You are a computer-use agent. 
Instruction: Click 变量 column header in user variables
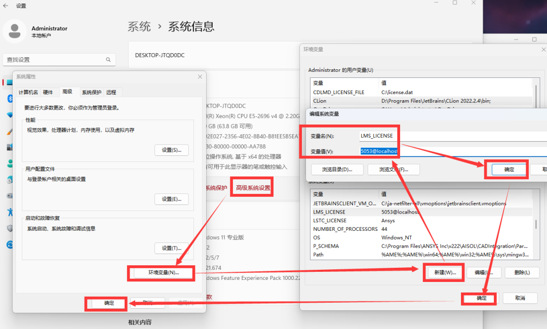tap(344, 83)
